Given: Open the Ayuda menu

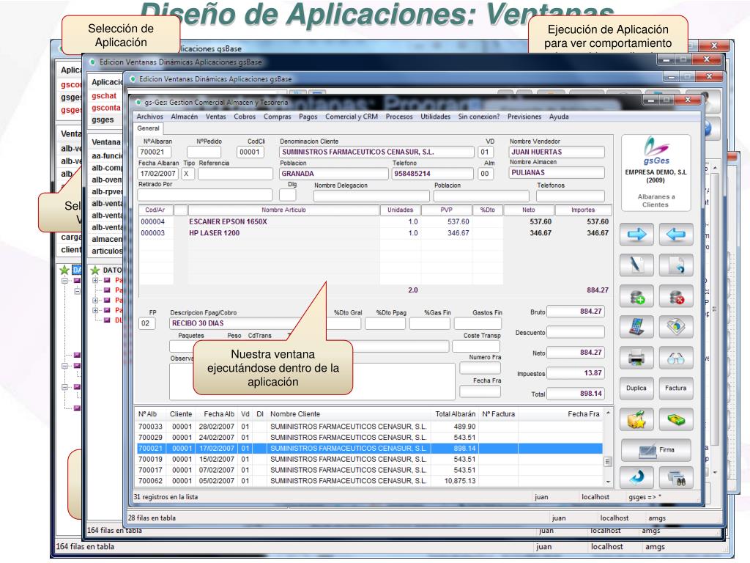Looking at the screenshot, I should 559,117.
